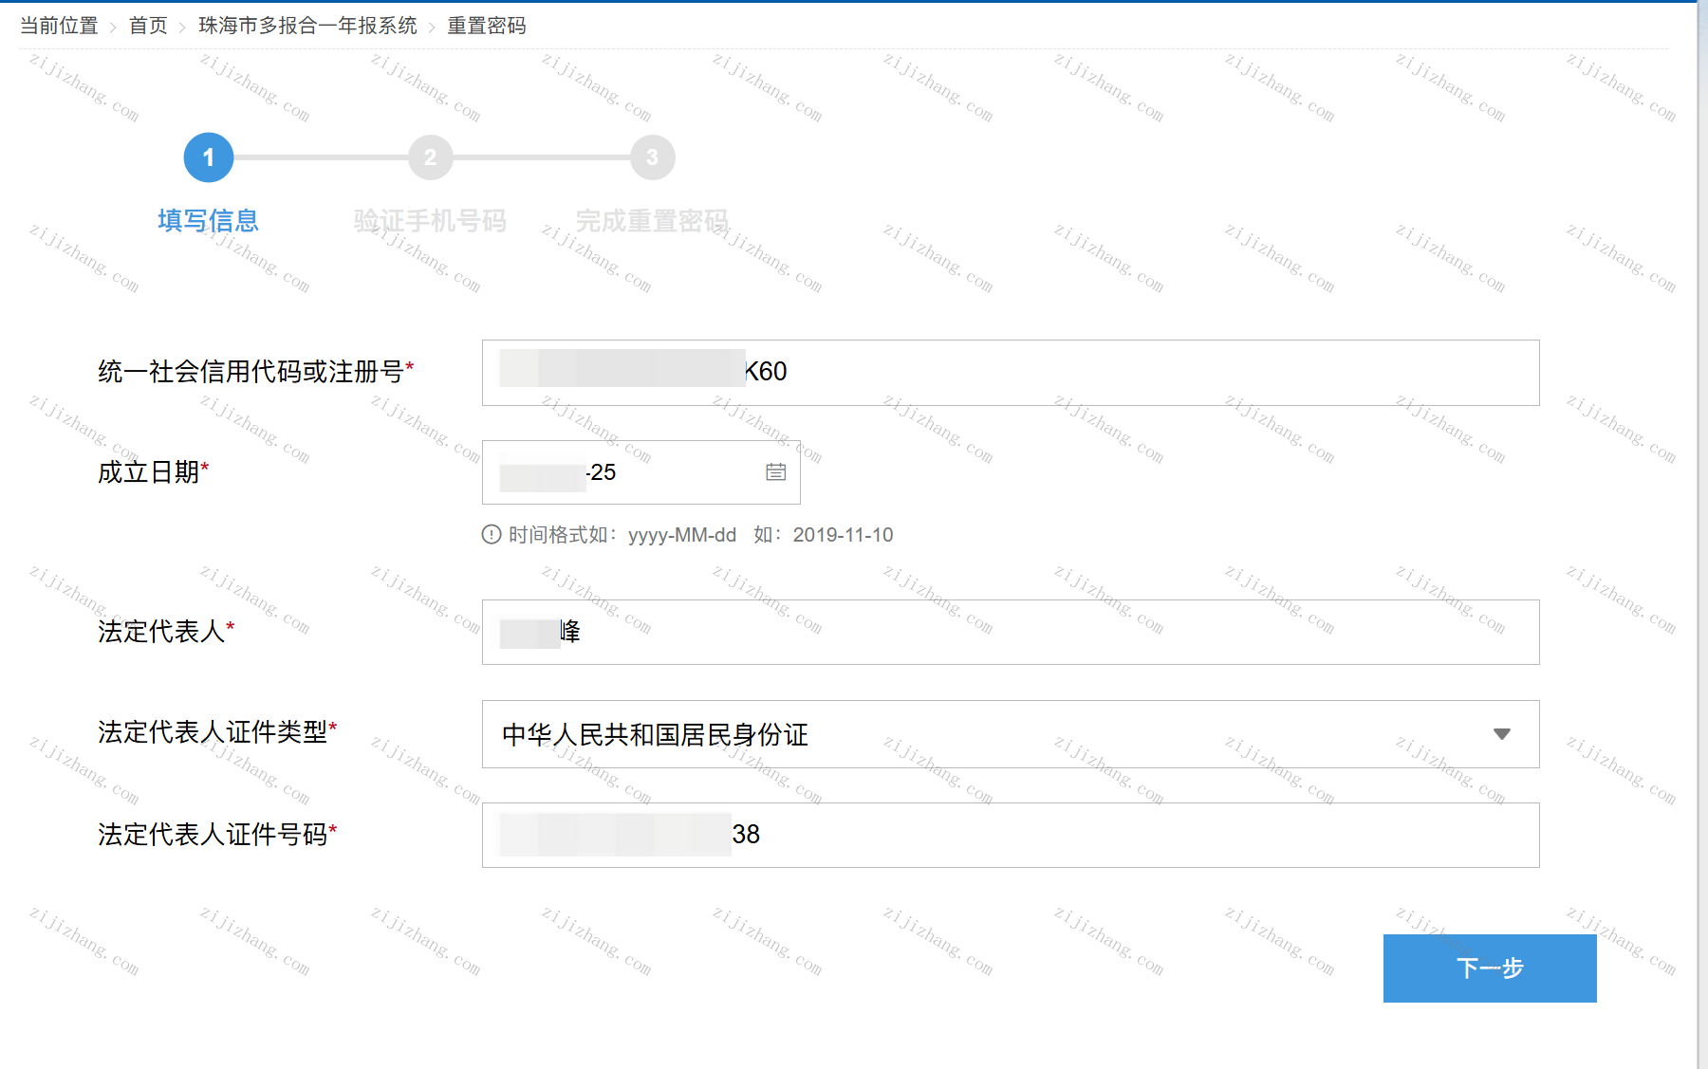Click the 统一社会信用代码或注册号 label

tap(256, 371)
